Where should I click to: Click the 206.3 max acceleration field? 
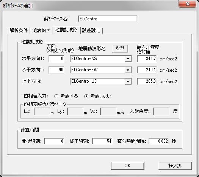(147, 82)
